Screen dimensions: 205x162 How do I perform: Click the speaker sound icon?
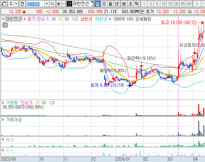point(59,4)
